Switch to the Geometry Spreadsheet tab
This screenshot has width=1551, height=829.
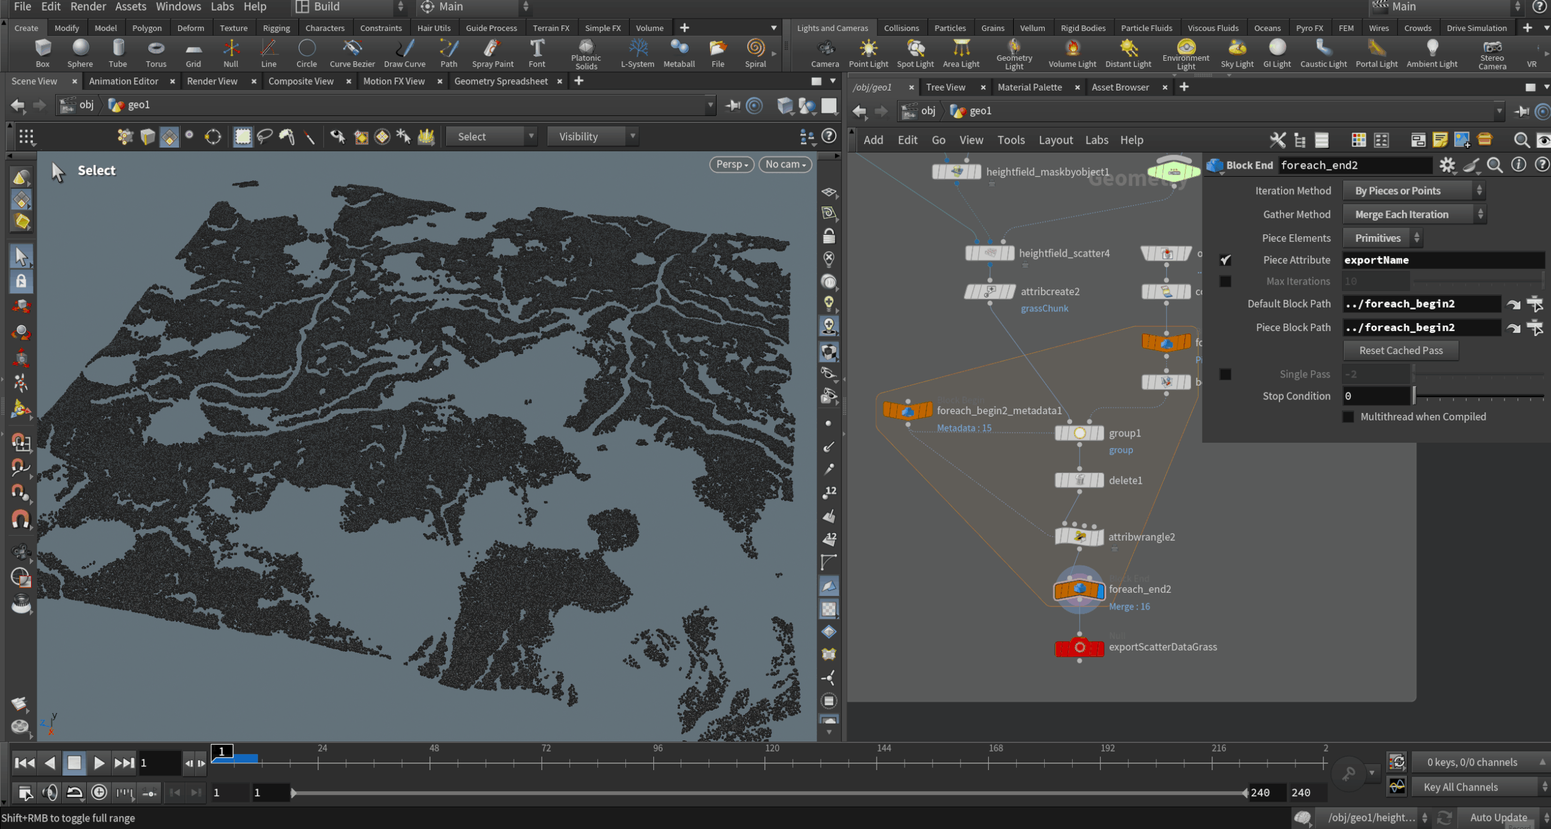[501, 81]
